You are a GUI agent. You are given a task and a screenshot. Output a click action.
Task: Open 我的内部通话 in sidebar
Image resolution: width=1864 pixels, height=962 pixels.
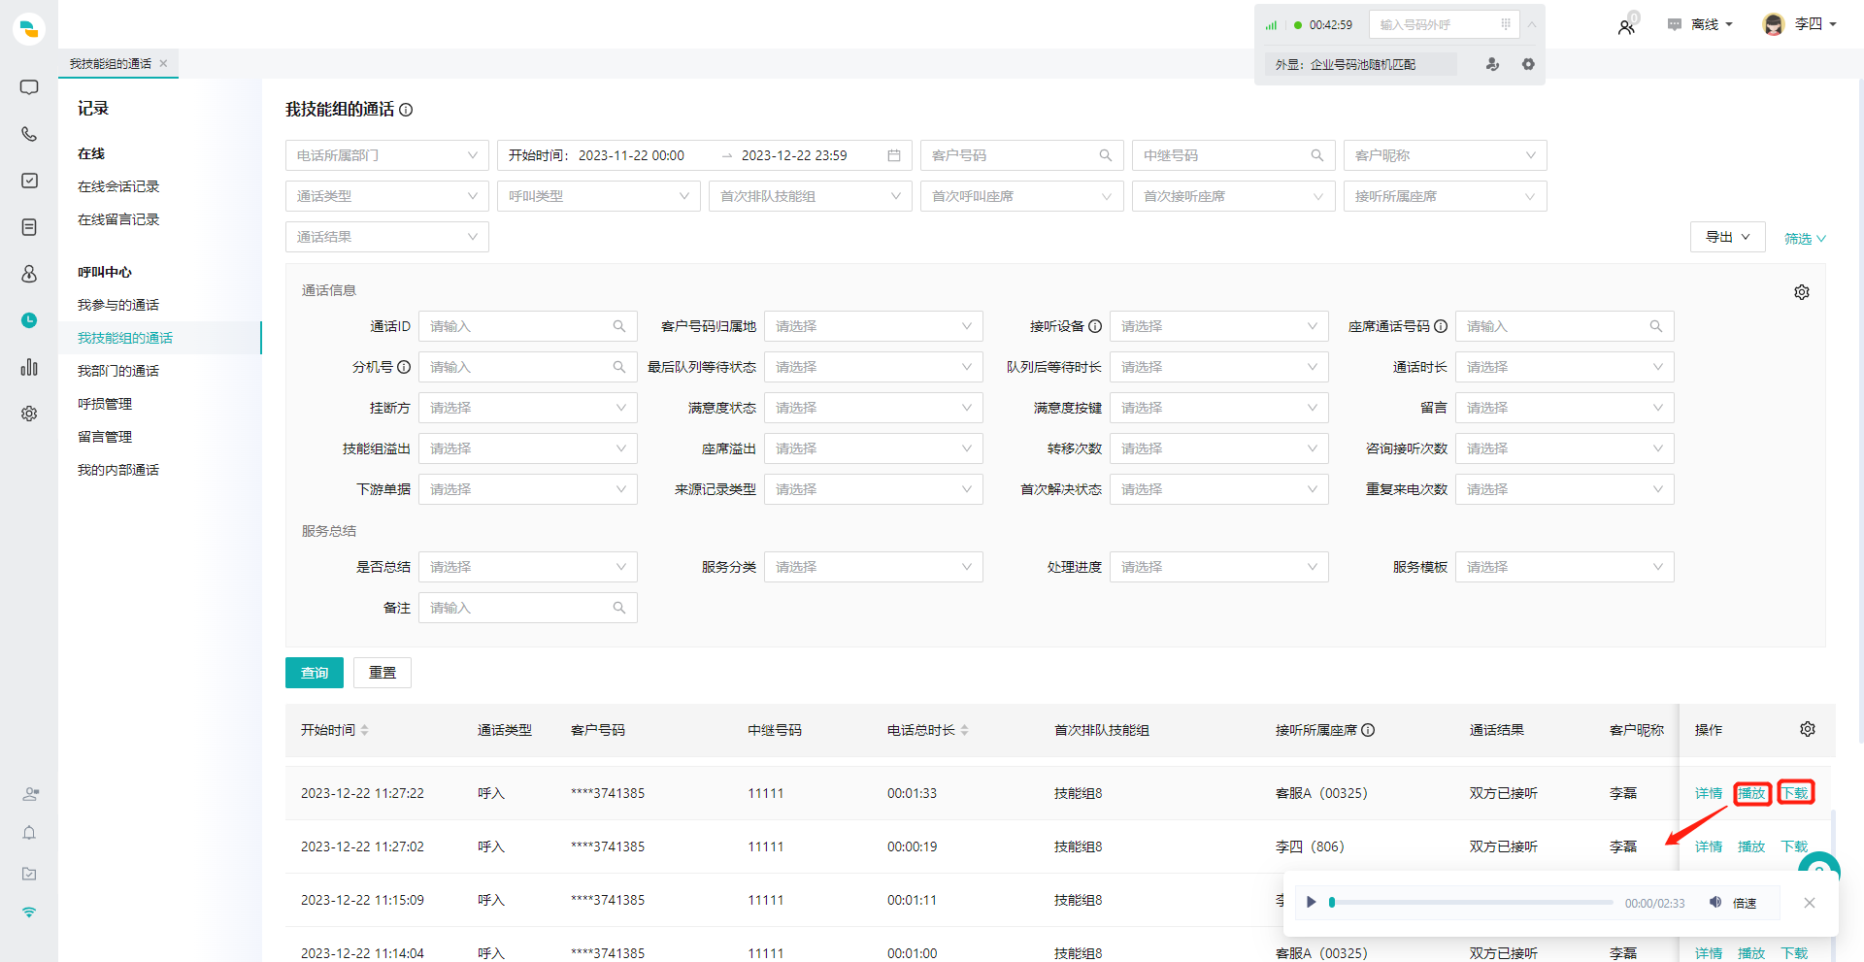pyautogui.click(x=118, y=470)
